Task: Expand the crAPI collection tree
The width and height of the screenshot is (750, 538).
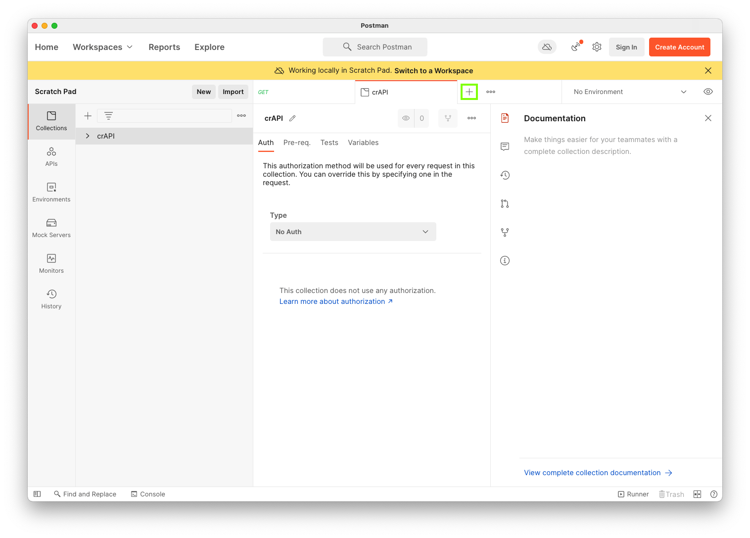Action: click(88, 136)
